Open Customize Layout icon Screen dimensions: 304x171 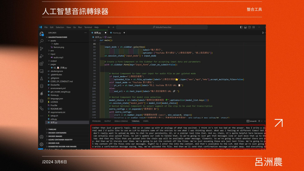[x=254, y=27]
